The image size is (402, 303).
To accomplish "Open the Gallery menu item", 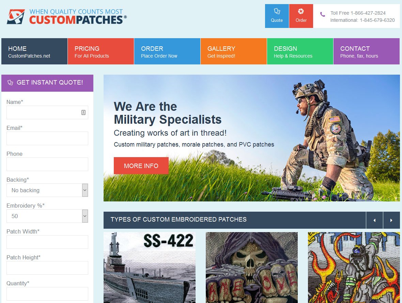I will click(x=234, y=51).
